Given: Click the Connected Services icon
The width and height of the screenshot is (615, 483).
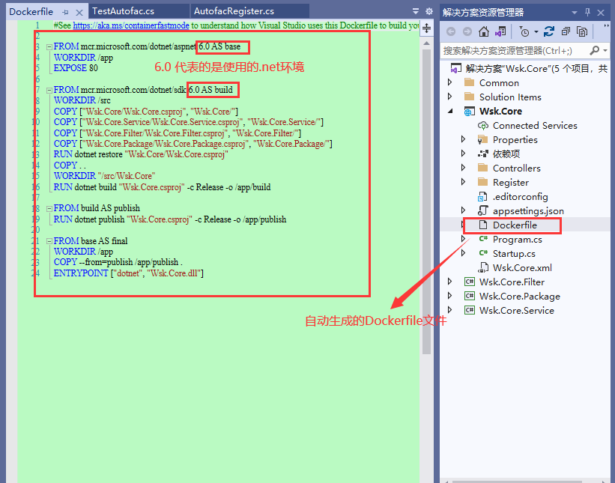Looking at the screenshot, I should tap(483, 126).
